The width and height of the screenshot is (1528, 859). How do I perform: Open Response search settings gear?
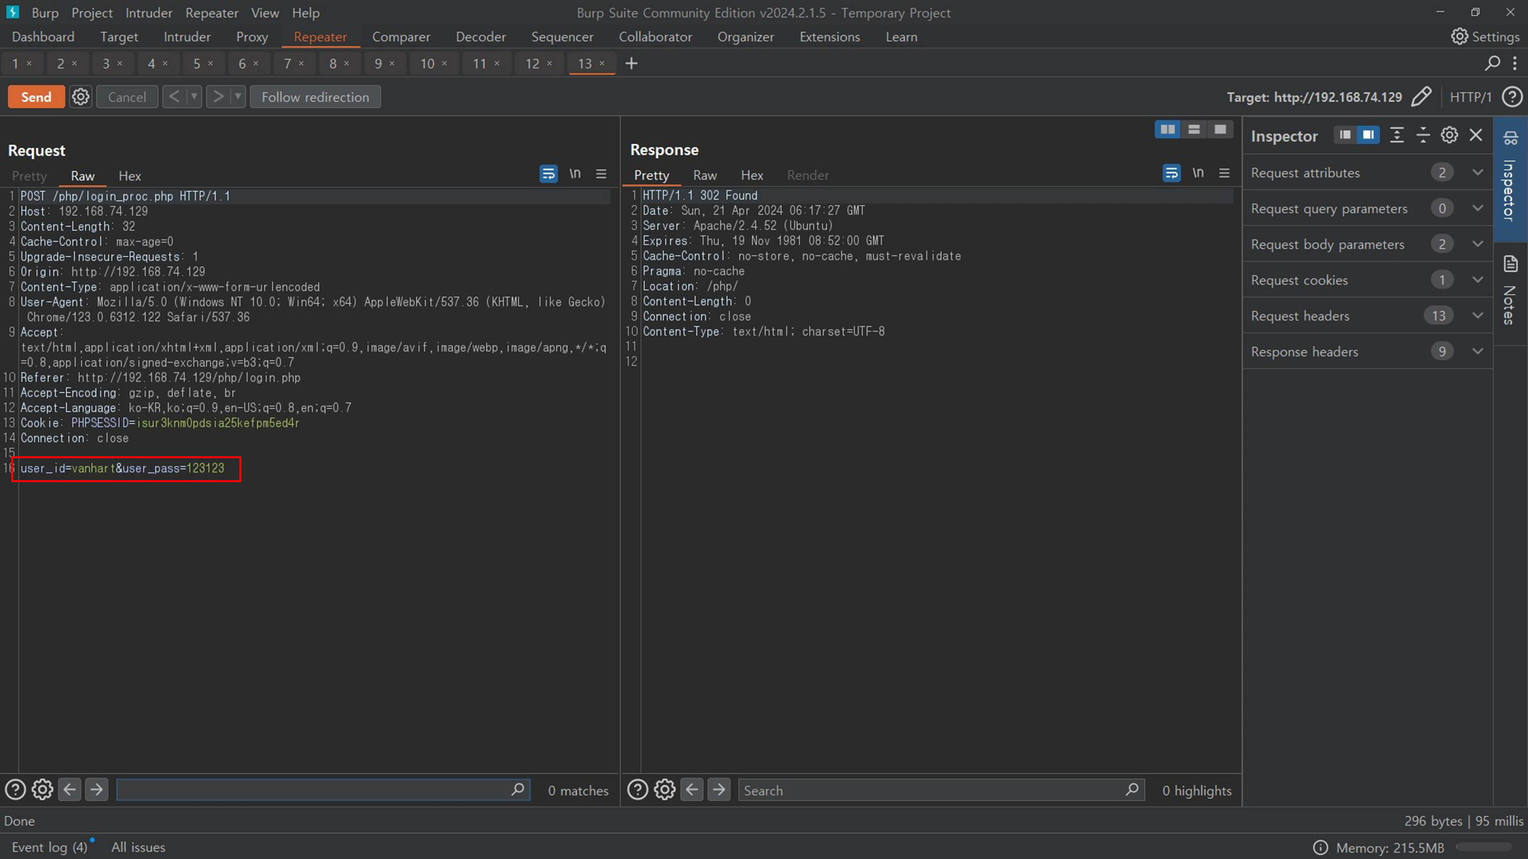point(664,790)
